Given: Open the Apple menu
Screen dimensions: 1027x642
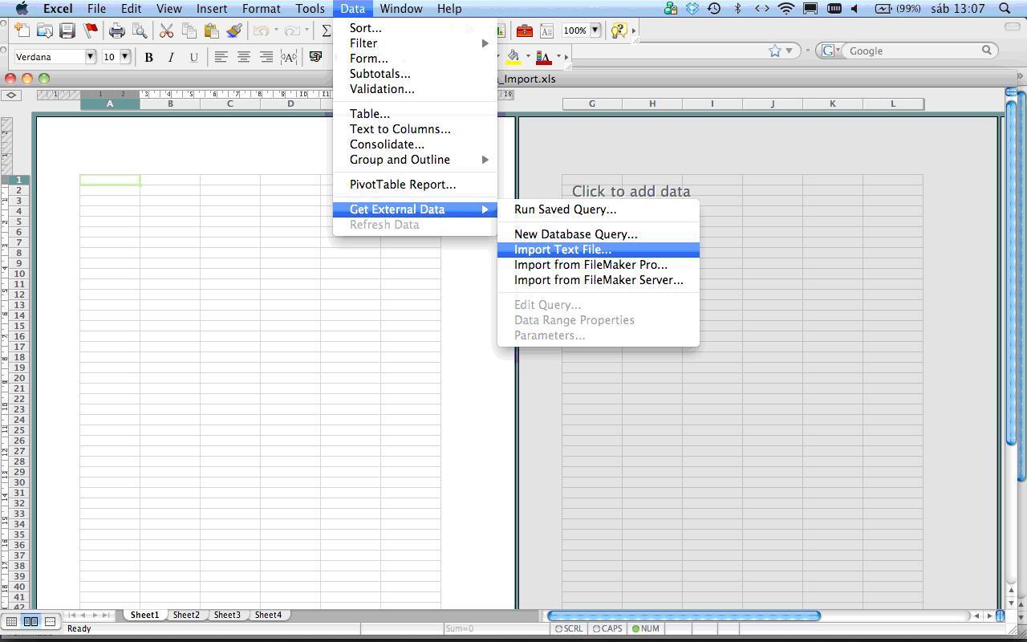Looking at the screenshot, I should coord(22,9).
